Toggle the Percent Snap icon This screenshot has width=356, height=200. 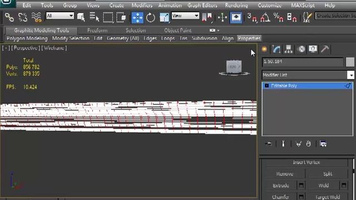(x=278, y=17)
